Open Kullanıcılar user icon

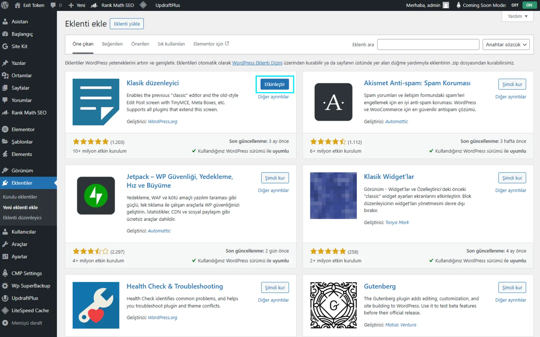5,231
